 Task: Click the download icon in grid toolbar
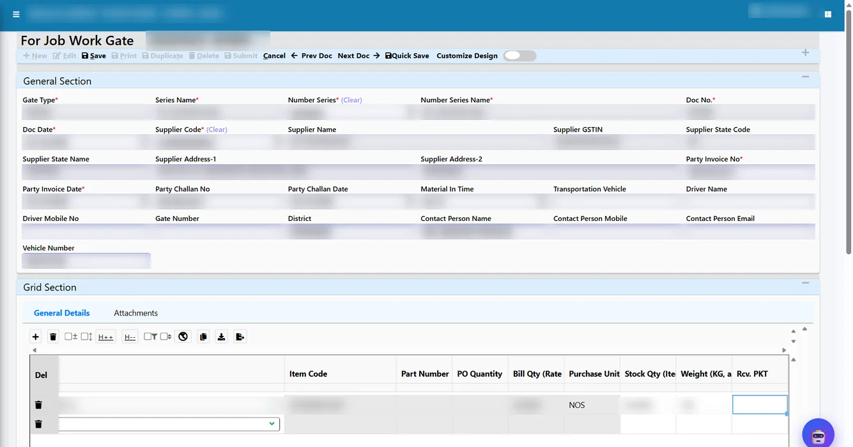coord(221,337)
